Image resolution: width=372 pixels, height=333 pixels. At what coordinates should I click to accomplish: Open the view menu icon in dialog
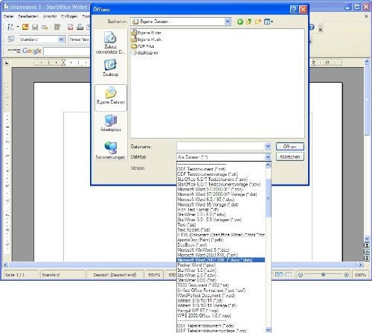pyautogui.click(x=269, y=22)
